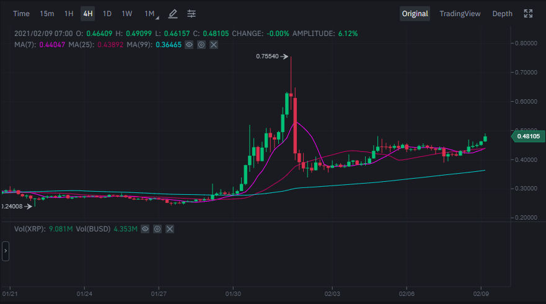Switch chart to 1H interval
The height and width of the screenshot is (304, 546).
pos(69,14)
